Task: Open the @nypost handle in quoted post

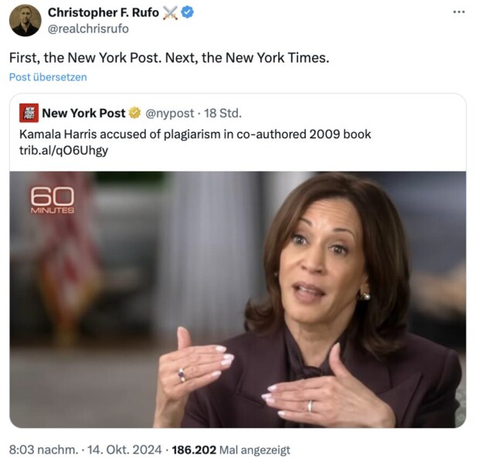Action: (x=169, y=114)
